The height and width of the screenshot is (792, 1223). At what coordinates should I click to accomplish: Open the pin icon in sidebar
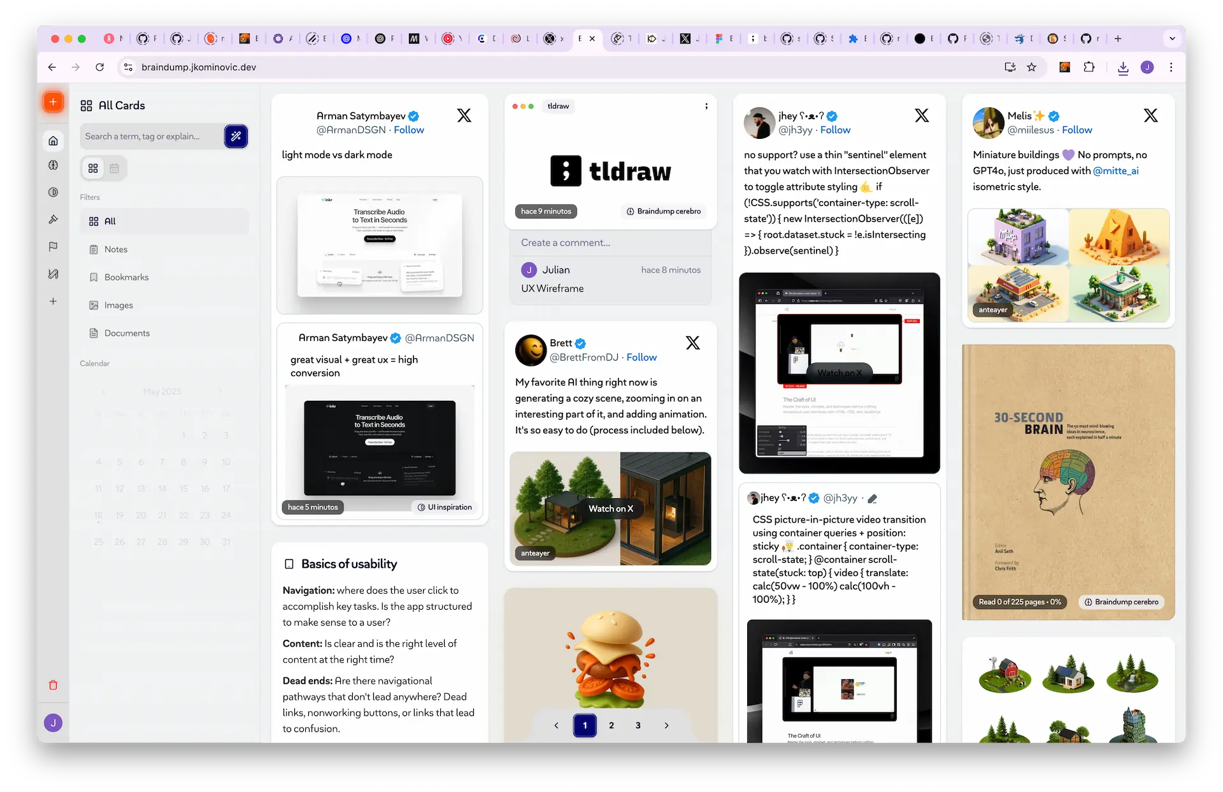pyautogui.click(x=54, y=219)
